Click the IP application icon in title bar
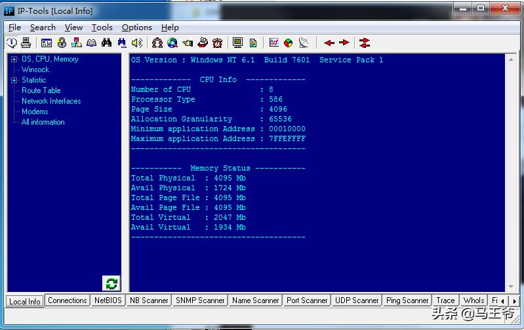Viewport: 524px width, 330px height. coord(9,11)
